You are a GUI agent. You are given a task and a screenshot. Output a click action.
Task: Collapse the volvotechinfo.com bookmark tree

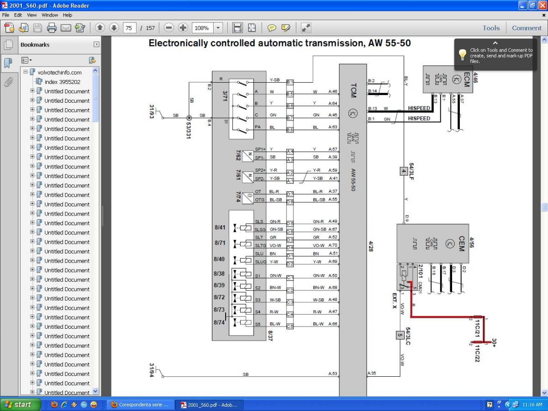pyautogui.click(x=26, y=72)
